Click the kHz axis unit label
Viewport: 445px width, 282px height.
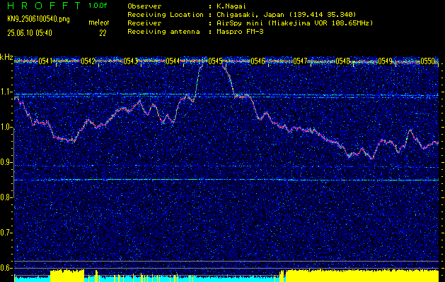[x=6, y=57]
